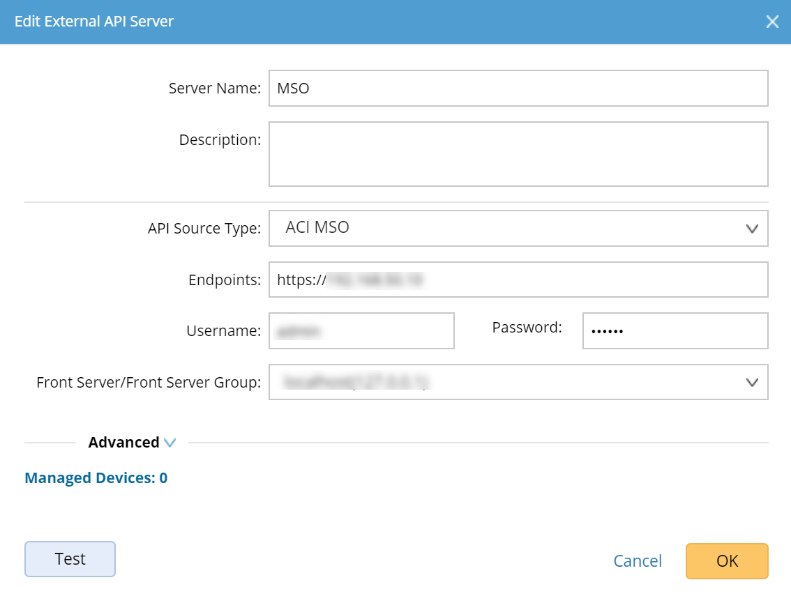Confirm changes with the OK button

click(x=727, y=561)
